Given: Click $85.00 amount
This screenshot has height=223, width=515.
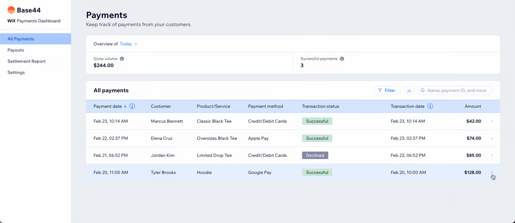Looking at the screenshot, I should (x=474, y=155).
